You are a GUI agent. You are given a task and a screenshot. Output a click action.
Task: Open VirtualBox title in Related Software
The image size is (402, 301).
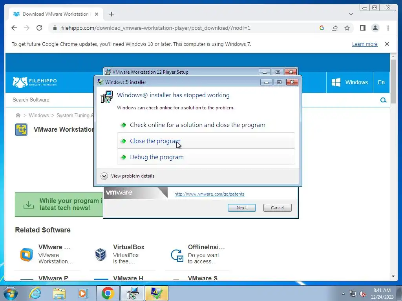click(129, 247)
